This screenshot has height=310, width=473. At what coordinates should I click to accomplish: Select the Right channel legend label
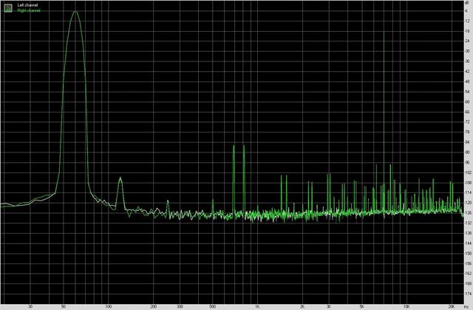pos(29,10)
